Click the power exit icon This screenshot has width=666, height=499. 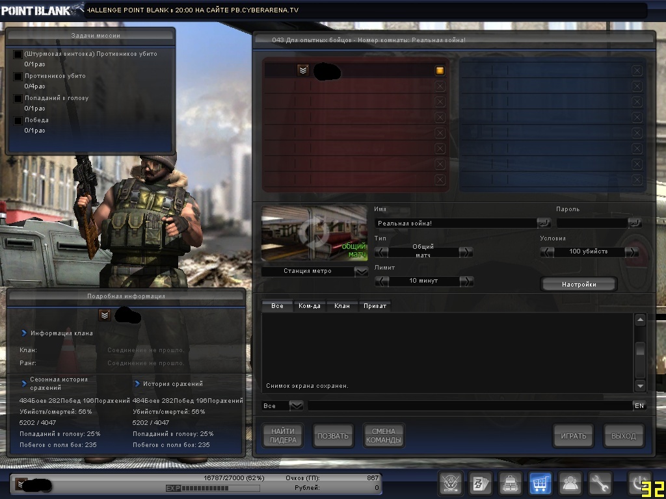point(639,483)
